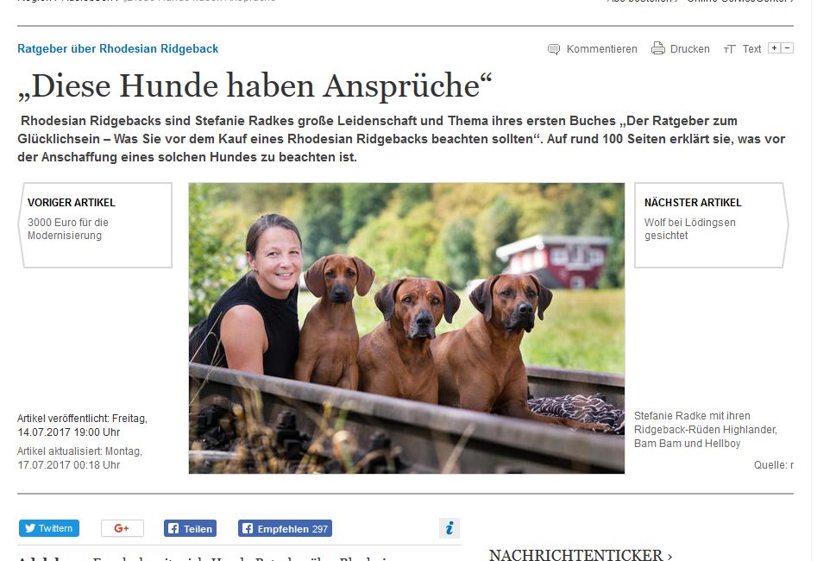This screenshot has width=836, height=561.
Task: Open the blue info icon
Action: click(x=449, y=528)
